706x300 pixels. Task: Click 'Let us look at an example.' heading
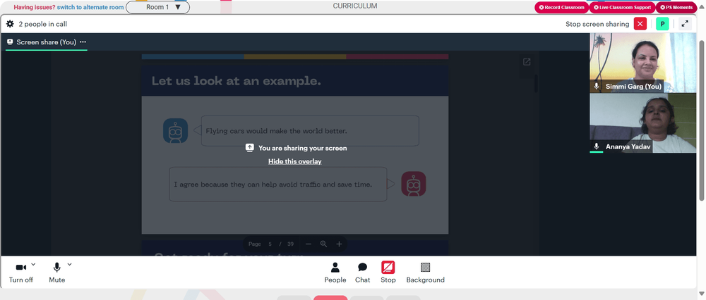(x=237, y=81)
